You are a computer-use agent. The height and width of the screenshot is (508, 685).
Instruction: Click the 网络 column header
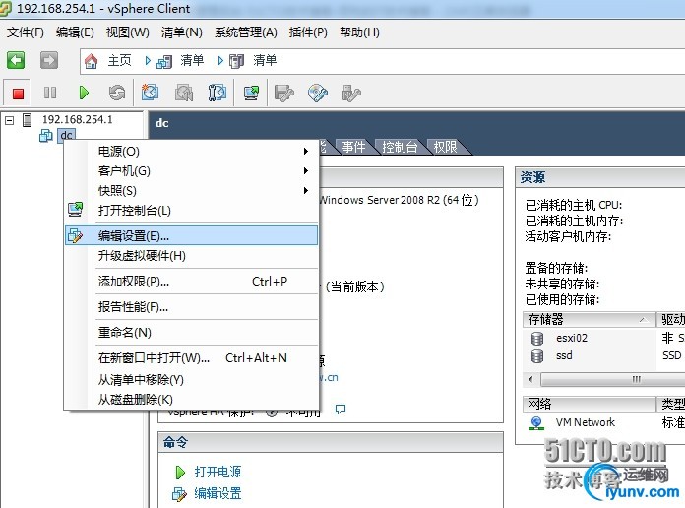(x=589, y=404)
